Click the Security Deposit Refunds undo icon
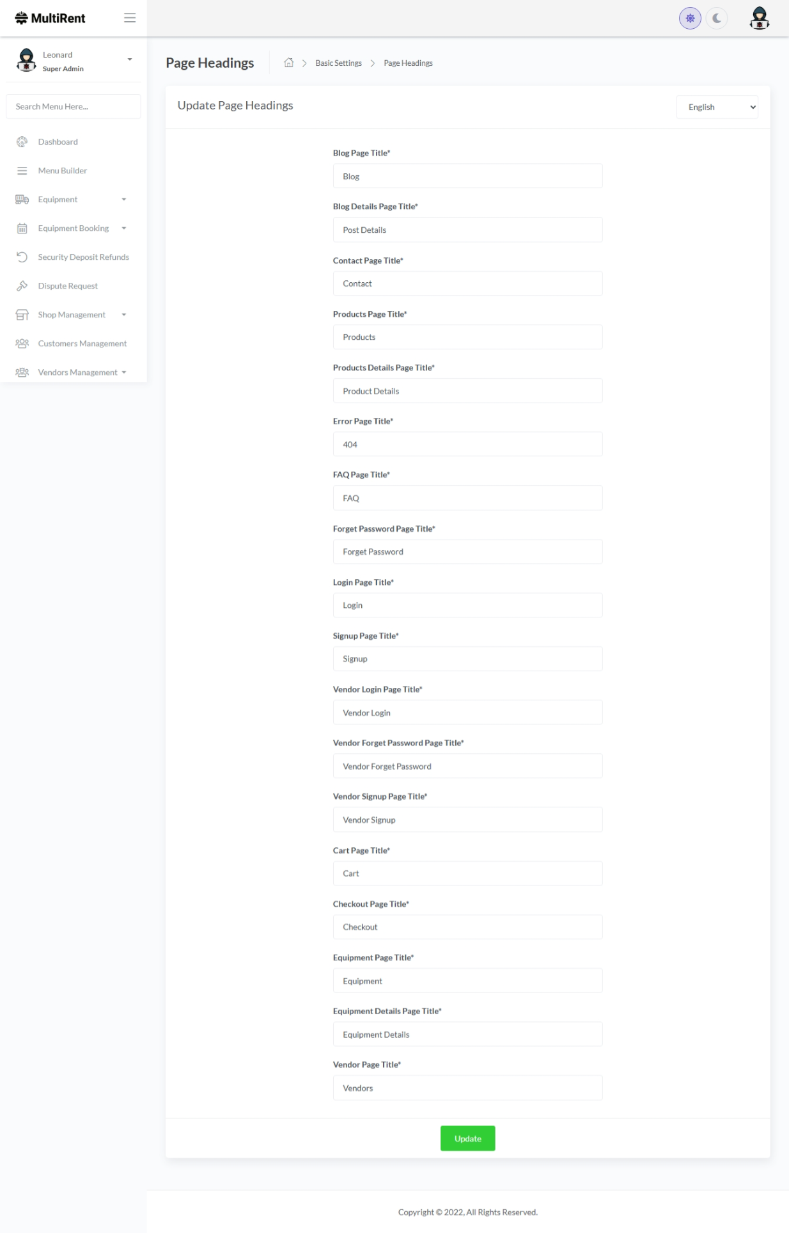789x1233 pixels. pyautogui.click(x=22, y=257)
